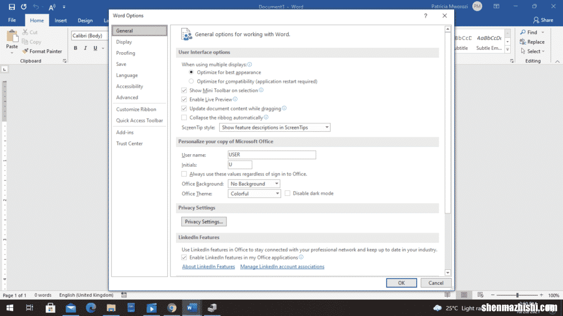The image size is (563, 316).
Task: Check Collapse the ribbon automatically
Action: (x=184, y=117)
